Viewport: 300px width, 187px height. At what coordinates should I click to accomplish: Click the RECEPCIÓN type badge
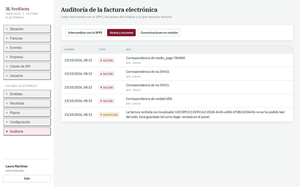coord(109,115)
